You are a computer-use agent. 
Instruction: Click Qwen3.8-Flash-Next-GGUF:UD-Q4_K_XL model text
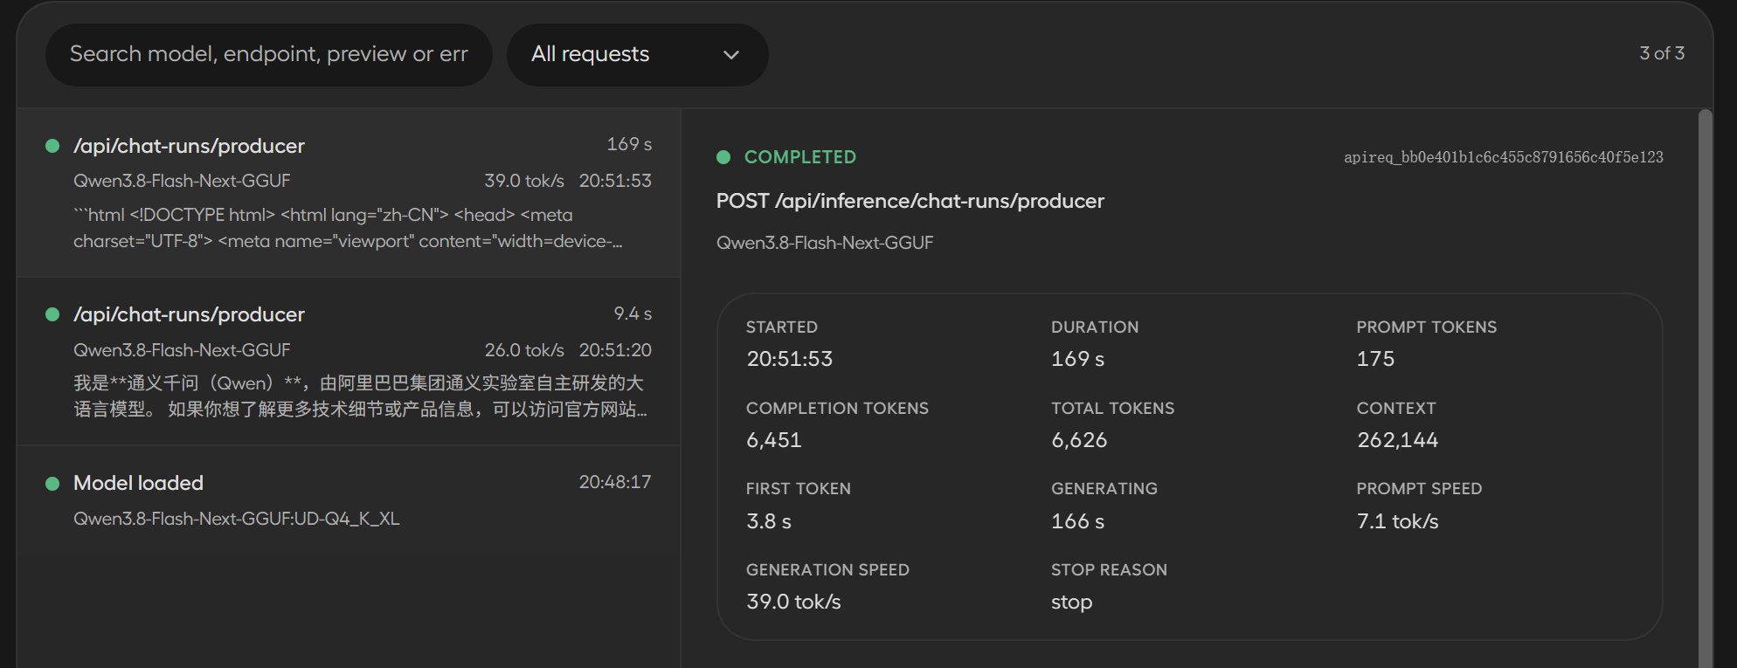coord(237,519)
